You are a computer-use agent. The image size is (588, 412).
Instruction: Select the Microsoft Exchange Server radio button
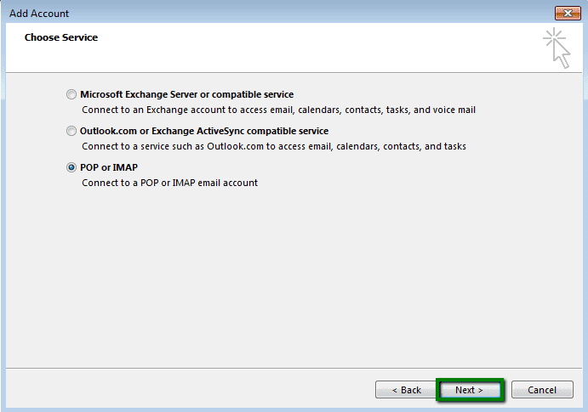click(71, 95)
